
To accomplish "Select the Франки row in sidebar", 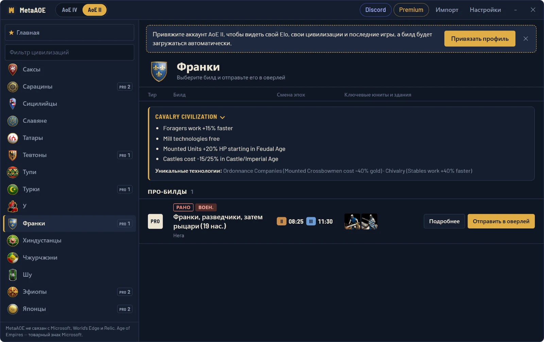I will 69,224.
